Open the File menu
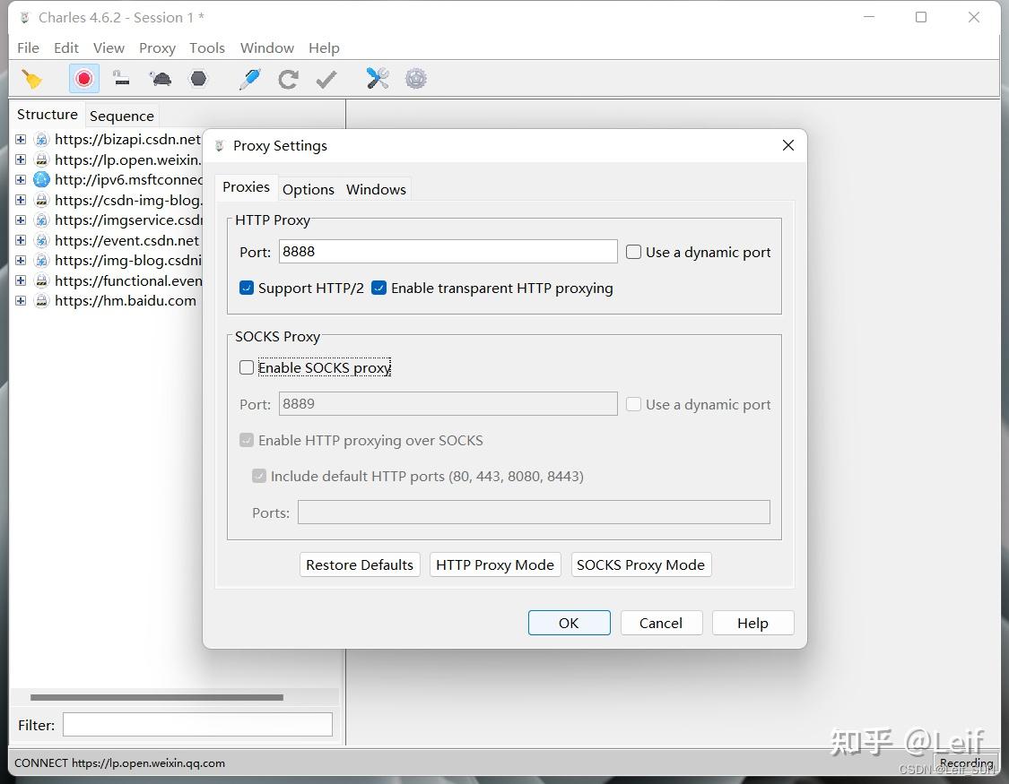 [28, 48]
